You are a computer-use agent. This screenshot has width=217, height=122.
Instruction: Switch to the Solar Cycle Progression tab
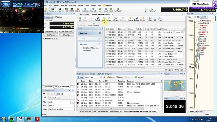pos(100,111)
